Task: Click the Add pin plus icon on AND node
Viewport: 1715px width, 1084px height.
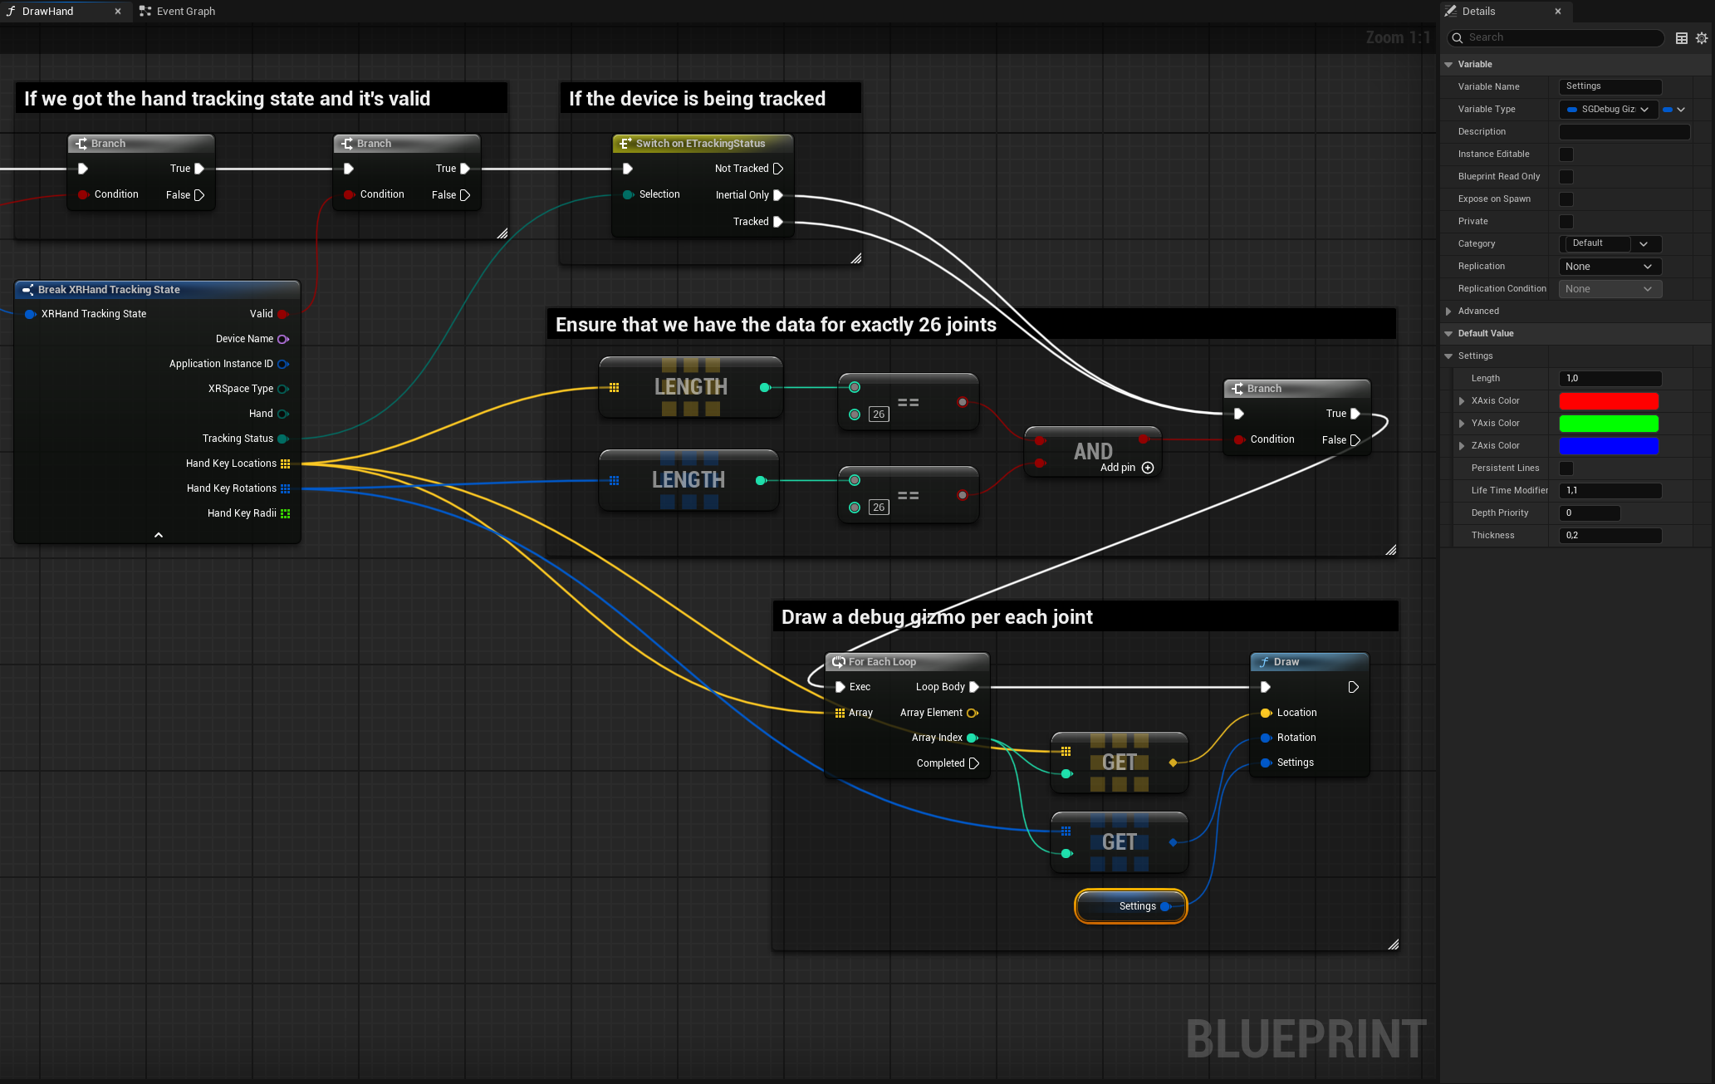Action: tap(1149, 468)
